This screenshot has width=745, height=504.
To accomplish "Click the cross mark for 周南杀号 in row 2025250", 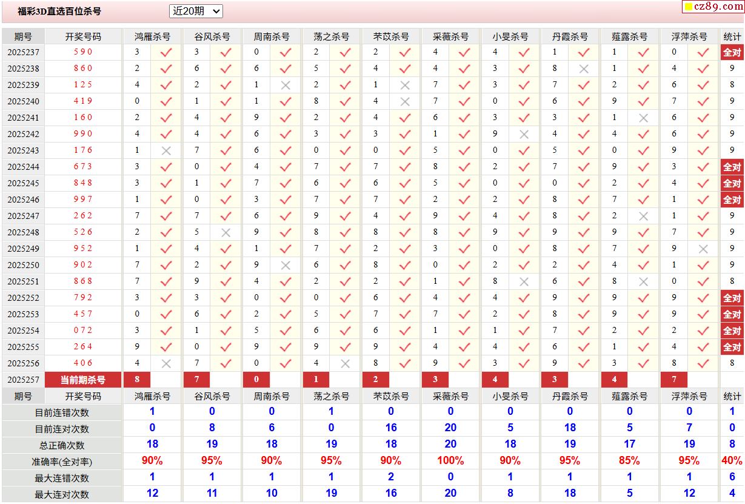I will 286,265.
